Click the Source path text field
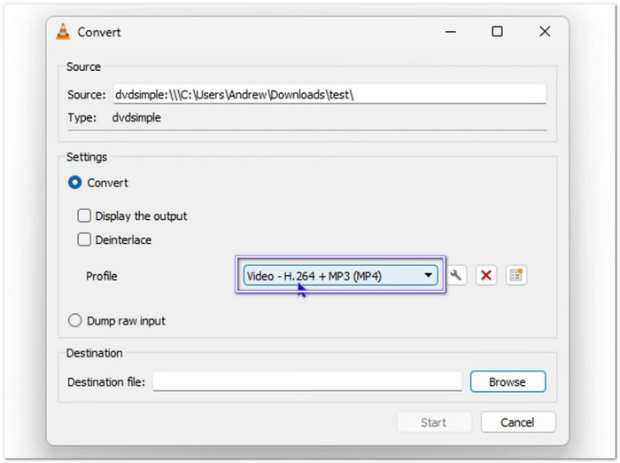 tap(328, 95)
